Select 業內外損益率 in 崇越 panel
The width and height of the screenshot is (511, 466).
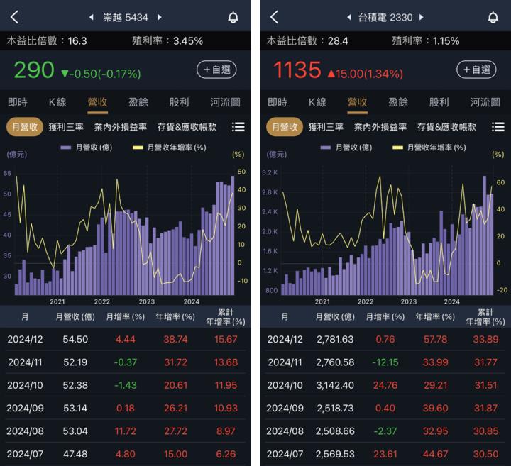tap(120, 127)
